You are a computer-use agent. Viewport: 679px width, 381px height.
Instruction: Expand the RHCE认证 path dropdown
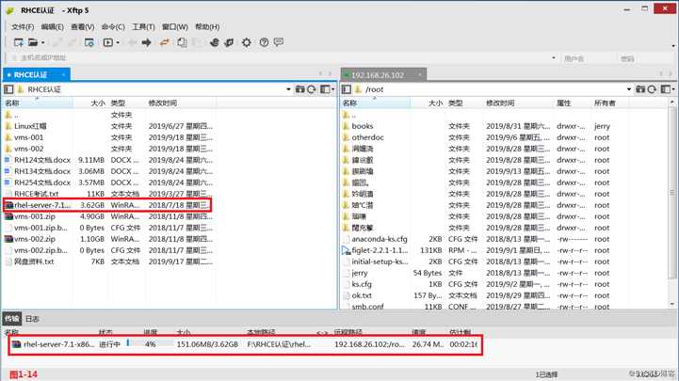tap(288, 89)
